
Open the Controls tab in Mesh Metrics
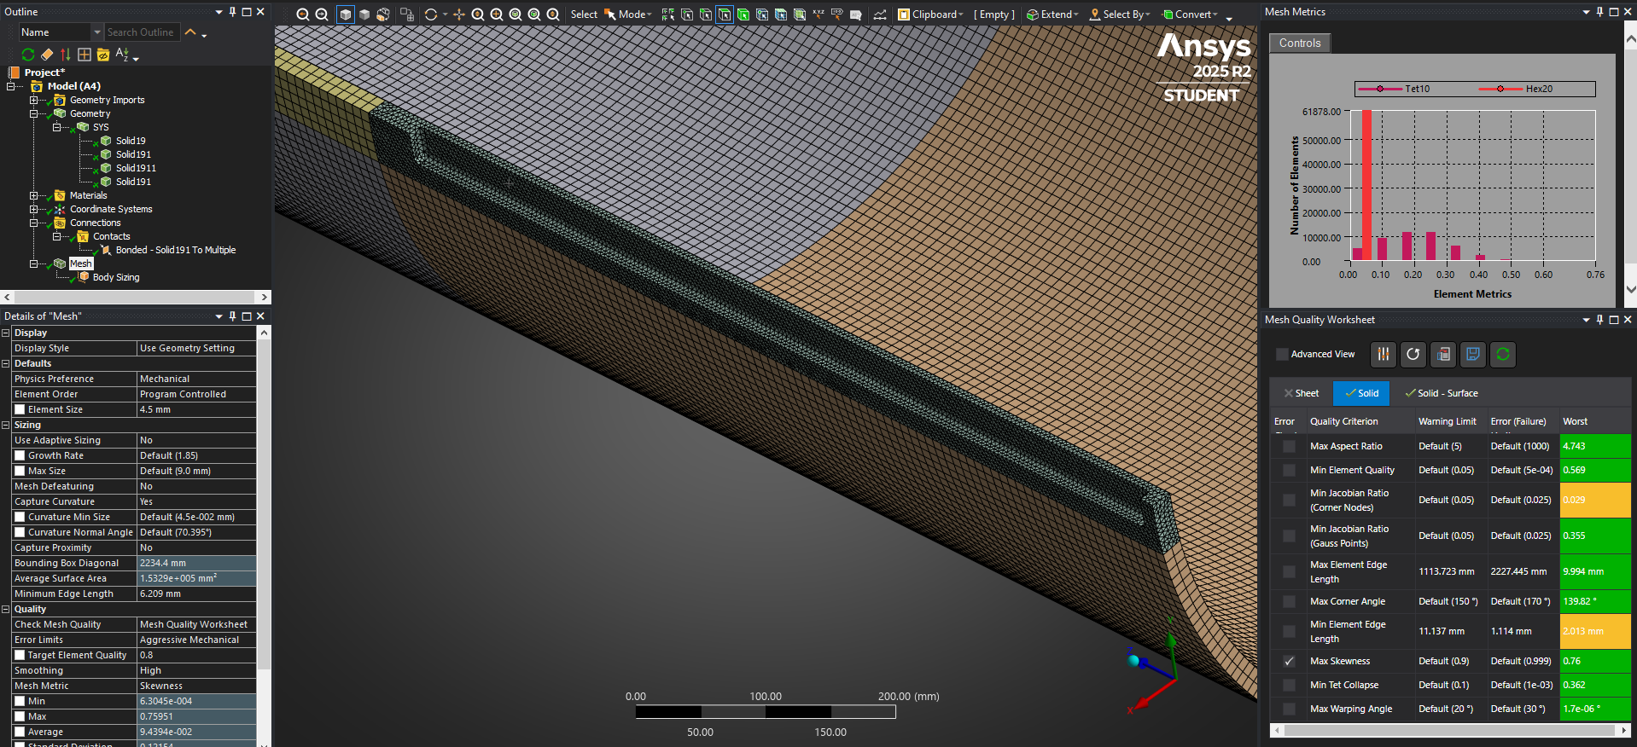pyautogui.click(x=1300, y=43)
